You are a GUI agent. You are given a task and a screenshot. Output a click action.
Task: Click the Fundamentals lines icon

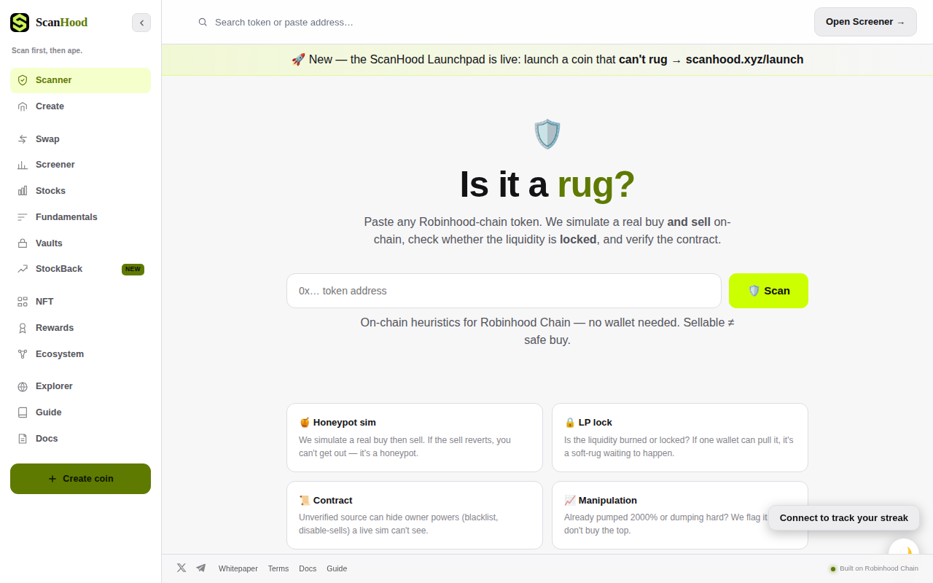23,217
